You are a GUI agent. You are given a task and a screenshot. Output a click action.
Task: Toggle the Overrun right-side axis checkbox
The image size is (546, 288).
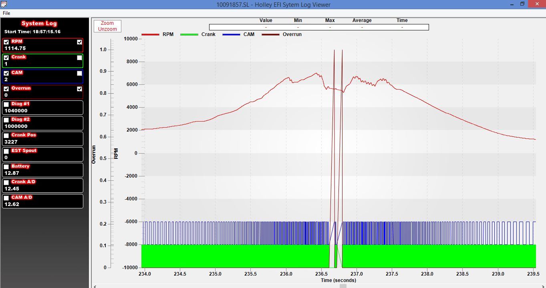click(79, 89)
